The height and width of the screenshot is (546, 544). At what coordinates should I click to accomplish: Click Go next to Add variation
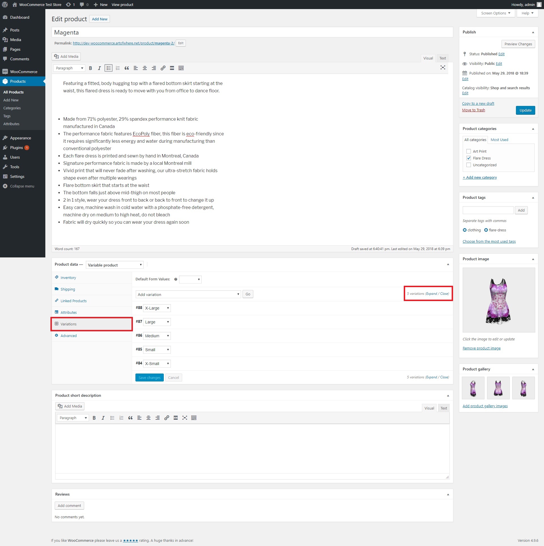click(x=248, y=294)
